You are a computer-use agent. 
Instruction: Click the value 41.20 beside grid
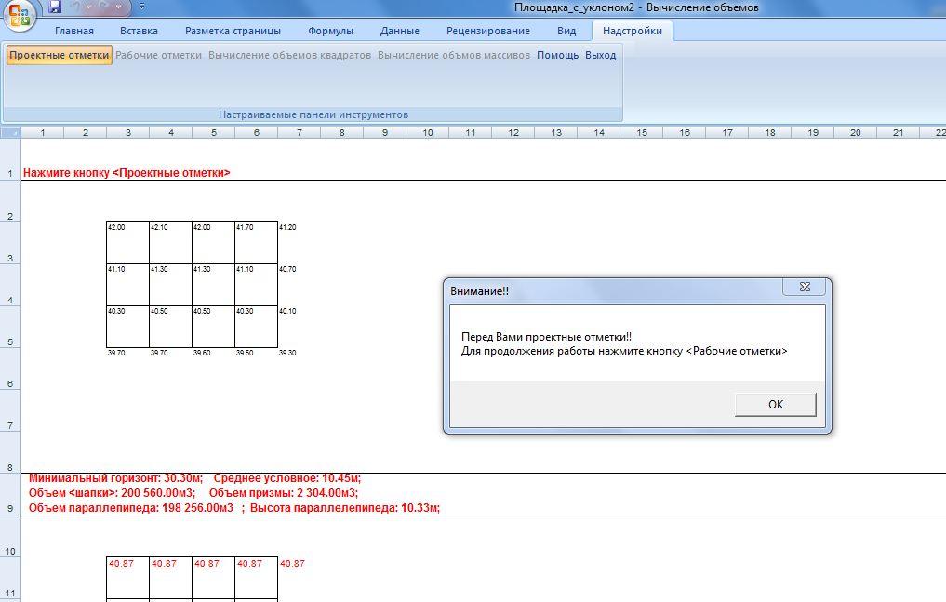pyautogui.click(x=287, y=227)
